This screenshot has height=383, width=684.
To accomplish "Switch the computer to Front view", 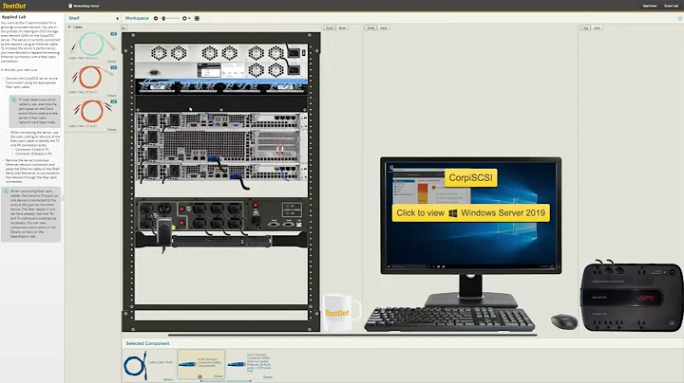I will click(370, 27).
